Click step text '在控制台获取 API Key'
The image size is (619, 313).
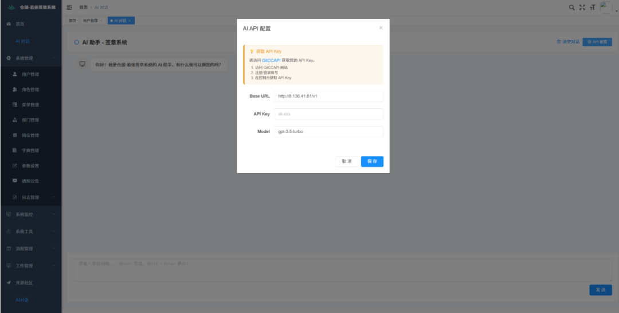(273, 78)
